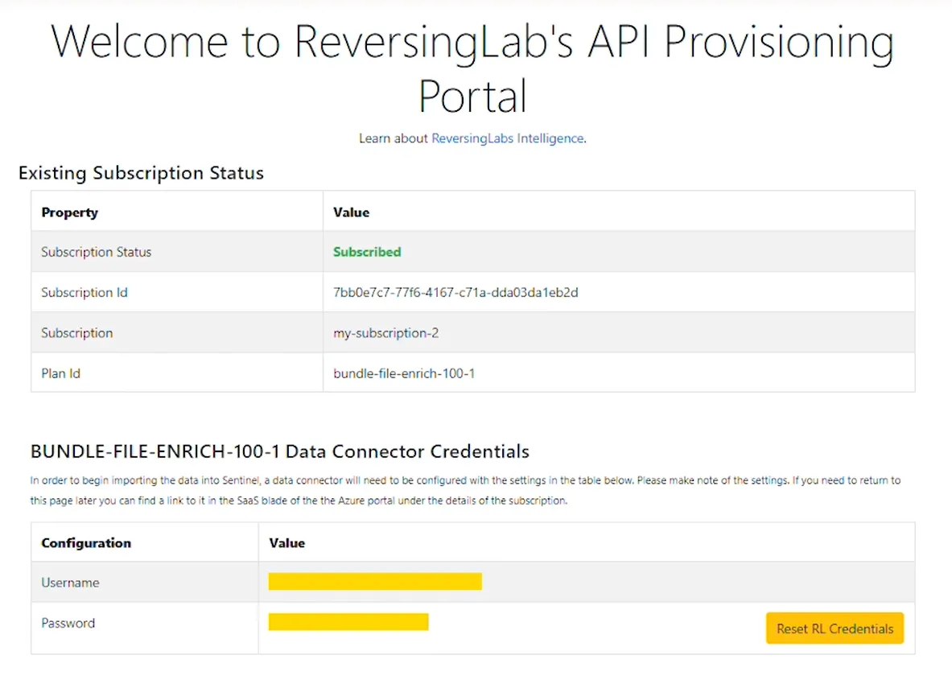Click the Property column header
Screen dimensions: 952x688
tap(69, 212)
